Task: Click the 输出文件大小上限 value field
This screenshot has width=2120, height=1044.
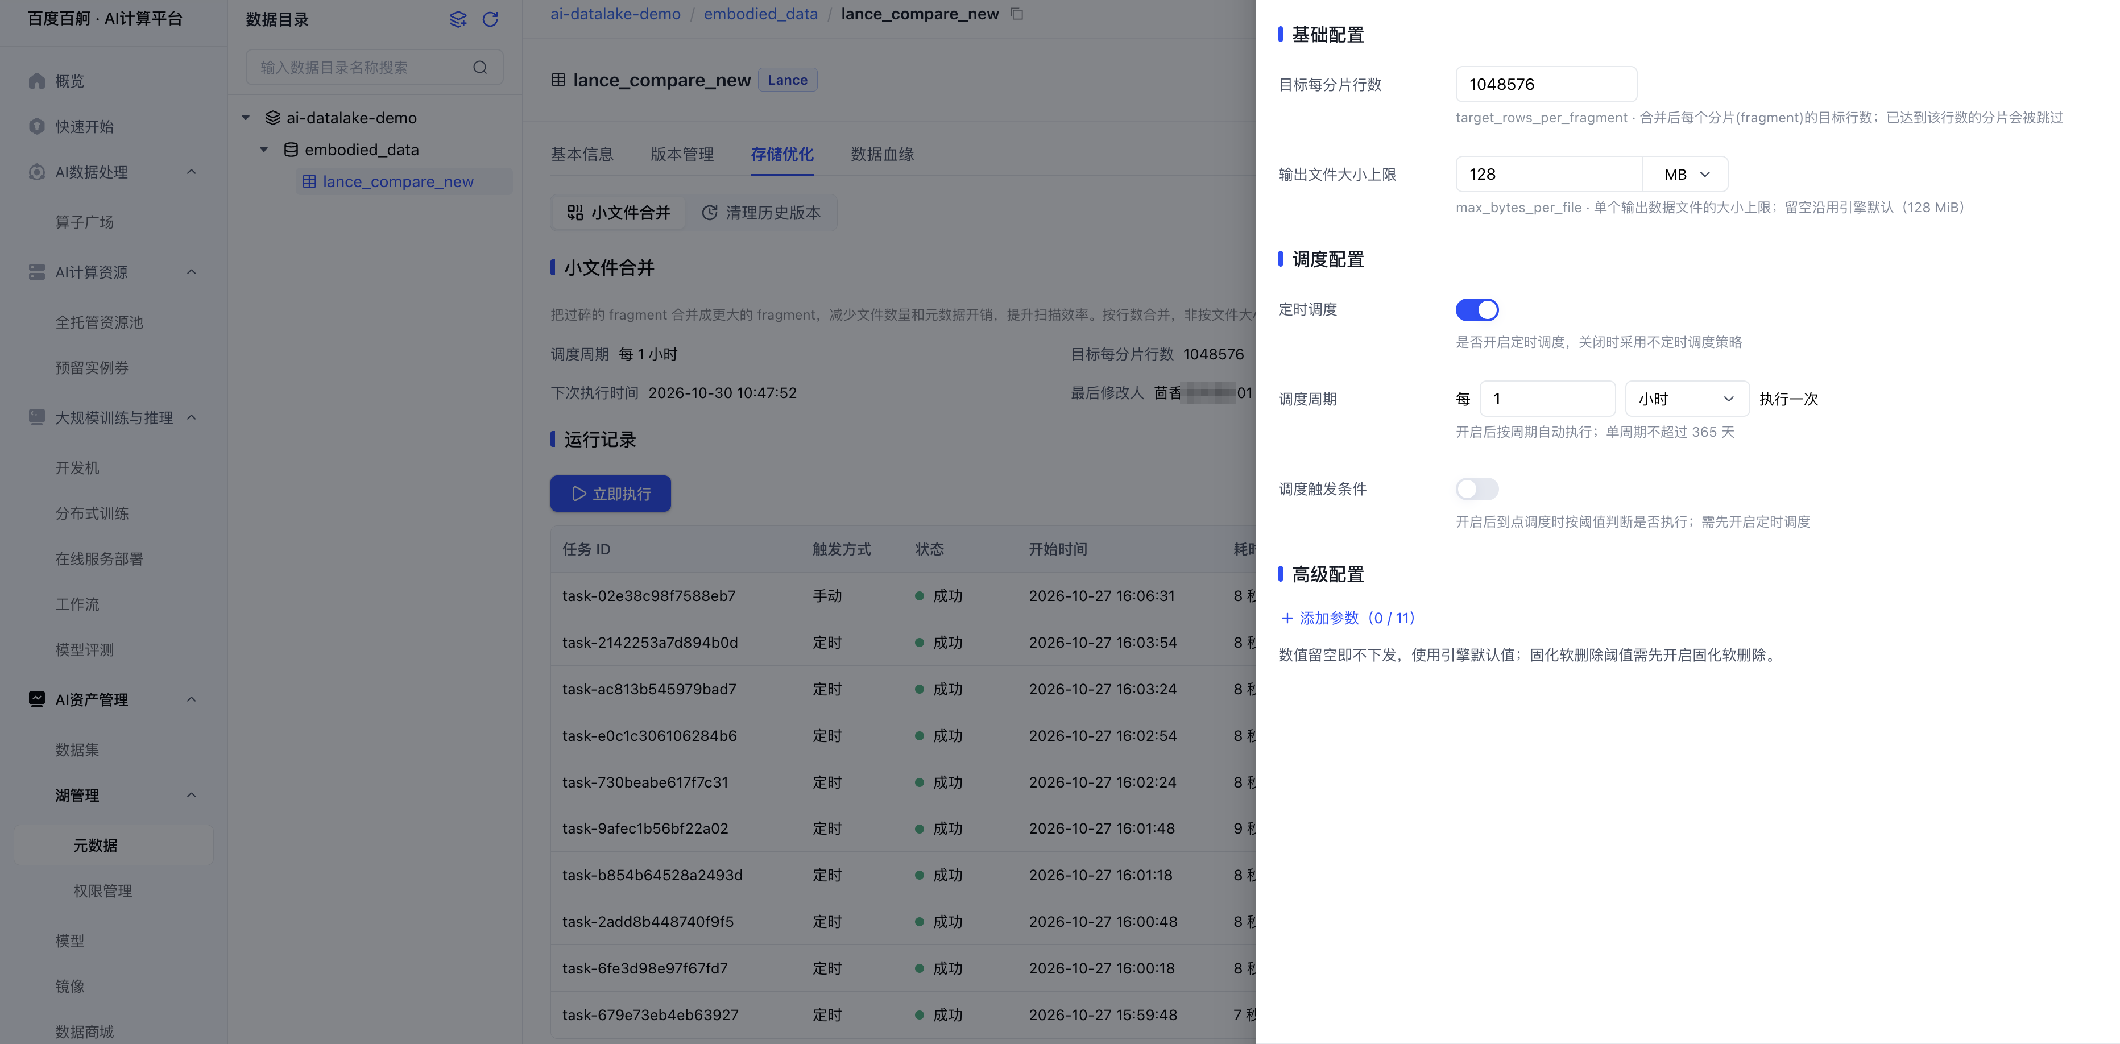Action: [1548, 175]
